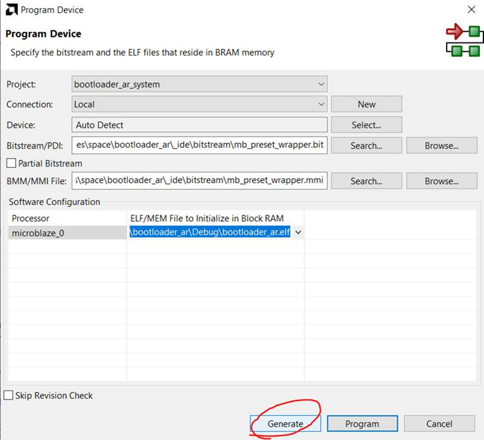484x440 pixels.
Task: Click the Bitstream/PDI file path field
Action: (200, 146)
